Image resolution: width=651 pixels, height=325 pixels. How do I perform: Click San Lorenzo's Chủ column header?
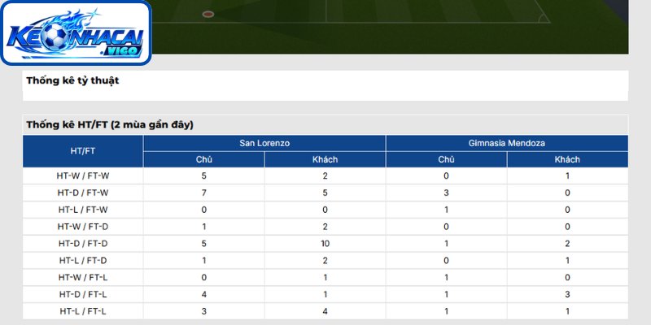[204, 159]
